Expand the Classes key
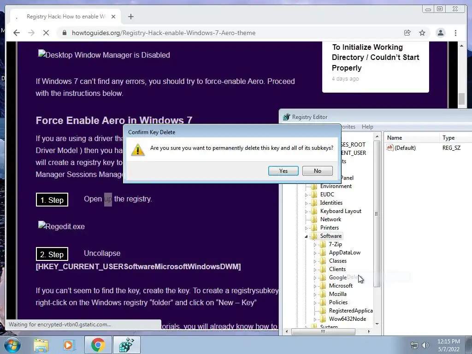Screen dimensions: 472x354 pos(315,261)
